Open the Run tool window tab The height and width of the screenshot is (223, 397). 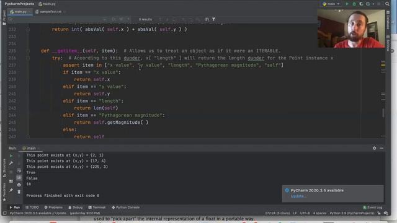pos(15,208)
